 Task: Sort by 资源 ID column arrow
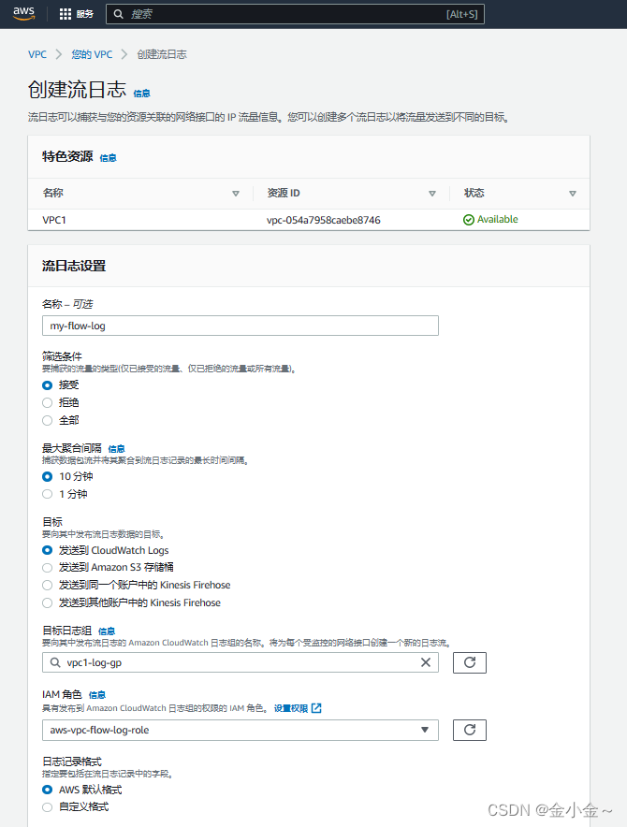click(432, 194)
